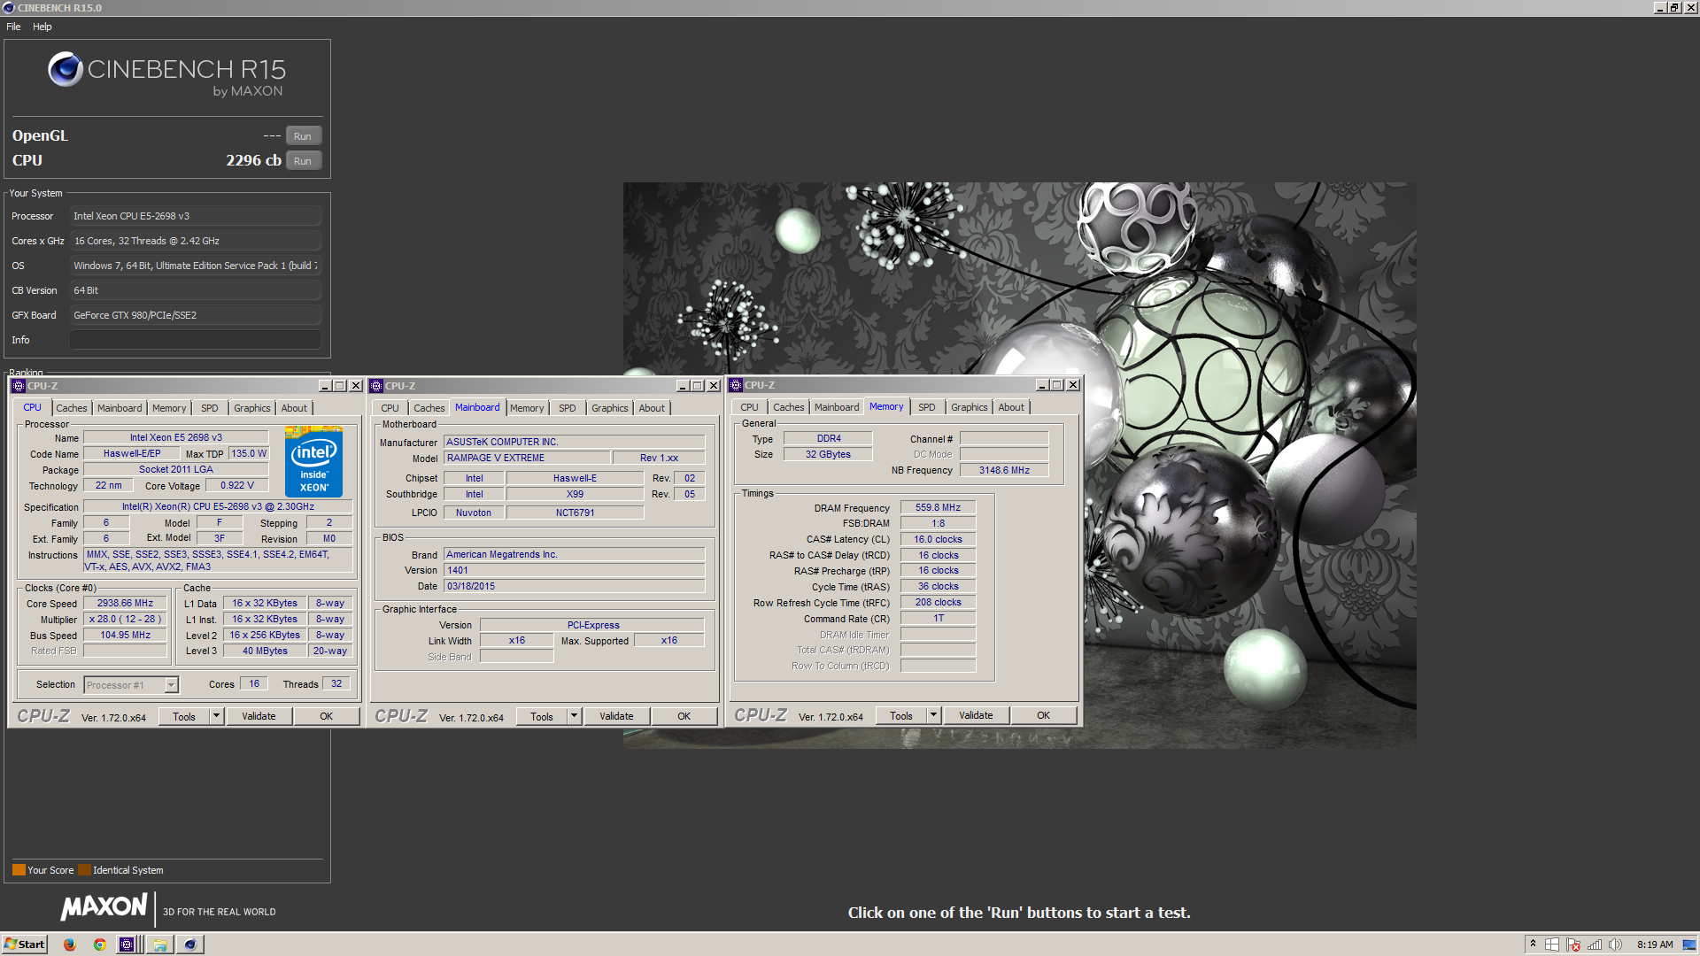Select Memory tab in middle CPU-Z window
1700x956 pixels.
point(527,408)
